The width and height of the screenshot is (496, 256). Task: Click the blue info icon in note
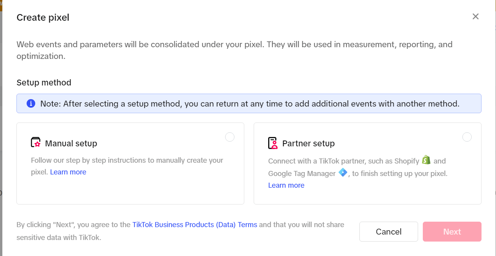click(31, 103)
